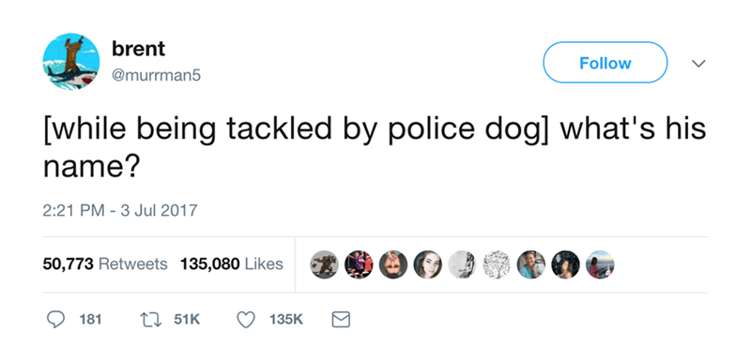The image size is (751, 362).
Task: Like the tweet with the heart icon
Action: 246,320
